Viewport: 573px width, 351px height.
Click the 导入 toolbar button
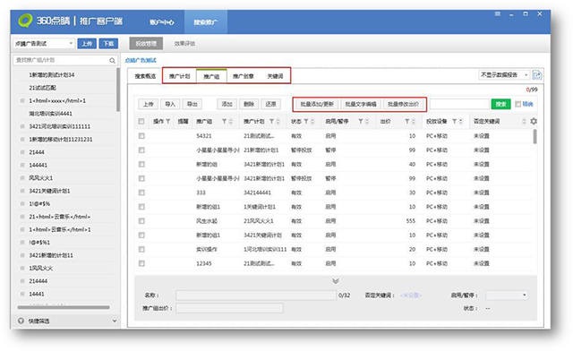pos(170,104)
